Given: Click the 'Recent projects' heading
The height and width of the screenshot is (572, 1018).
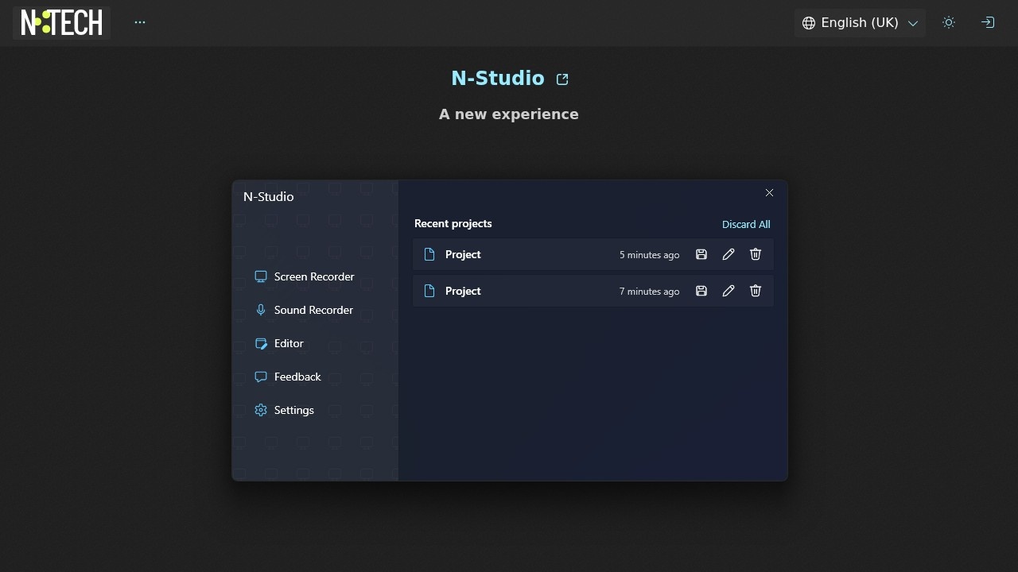Looking at the screenshot, I should (453, 223).
